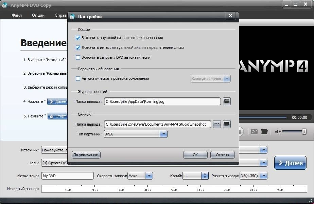Click large Далее button
This screenshot has height=204, width=314.
(290, 163)
